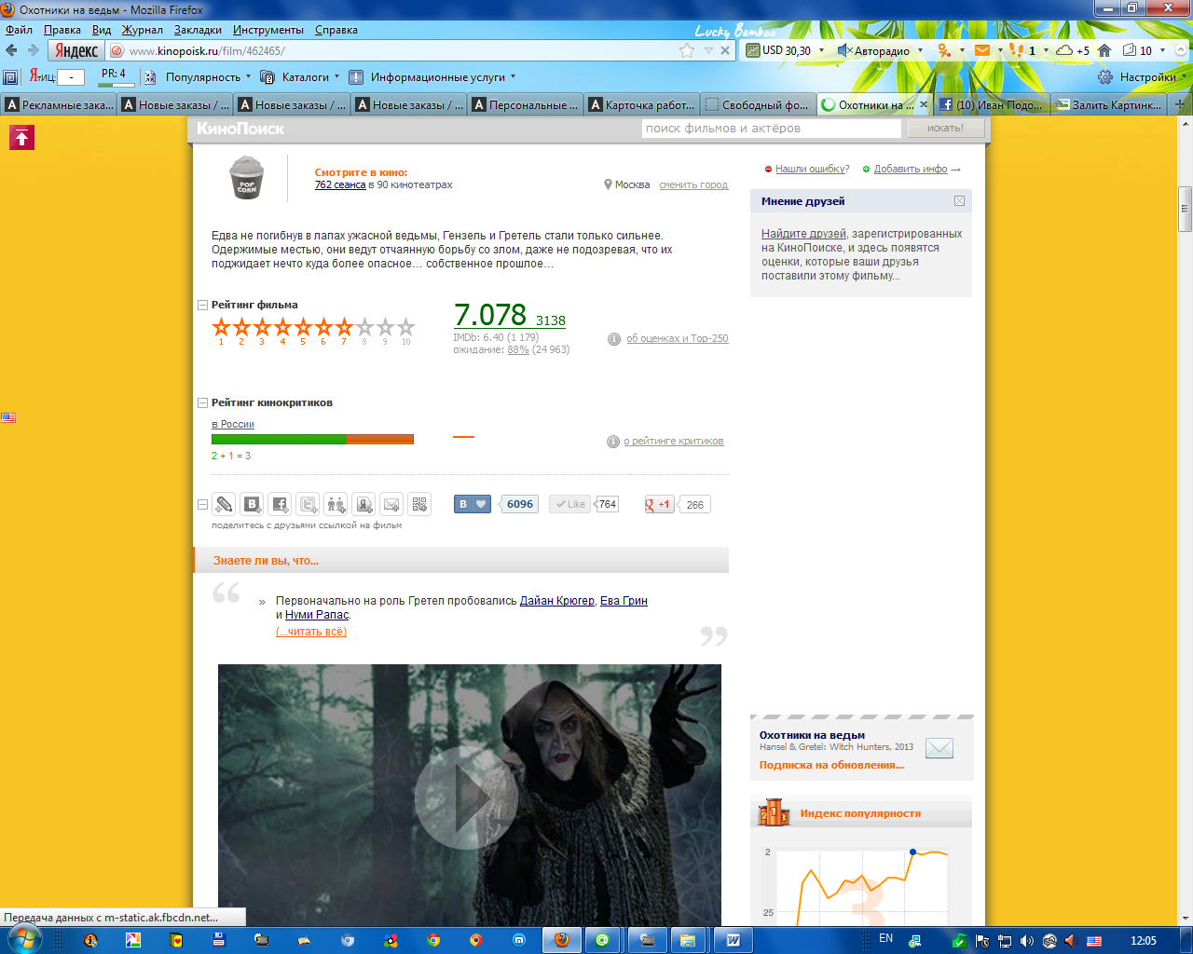Open the 'Добавить инфо' link
Image resolution: width=1193 pixels, height=954 pixels.
pos(911,169)
